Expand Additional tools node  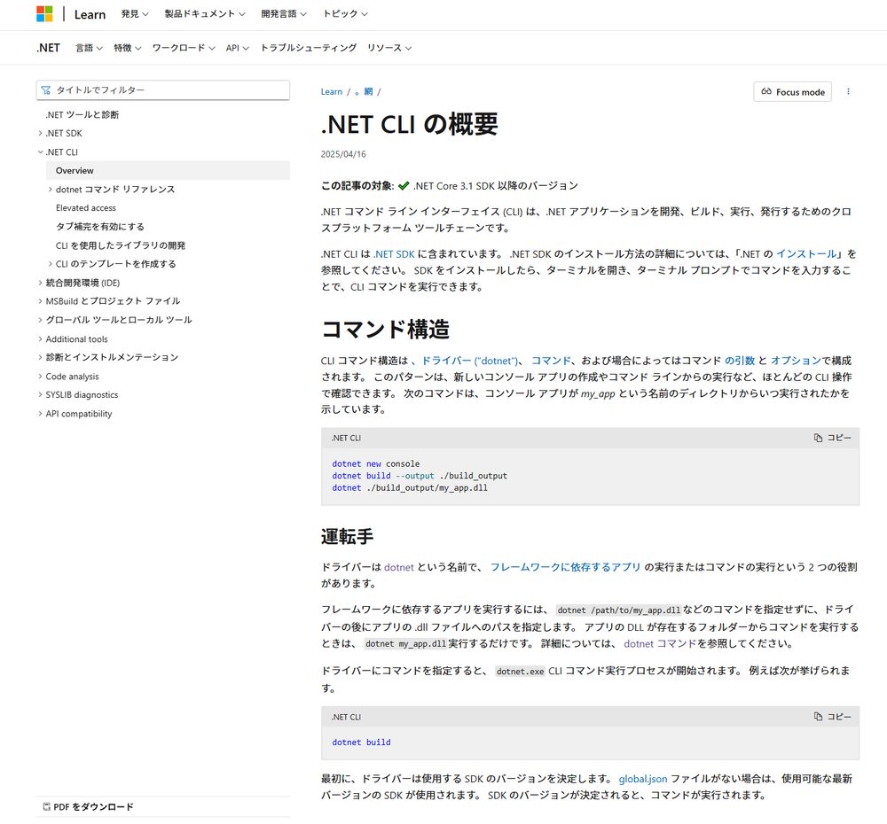pyautogui.click(x=40, y=339)
